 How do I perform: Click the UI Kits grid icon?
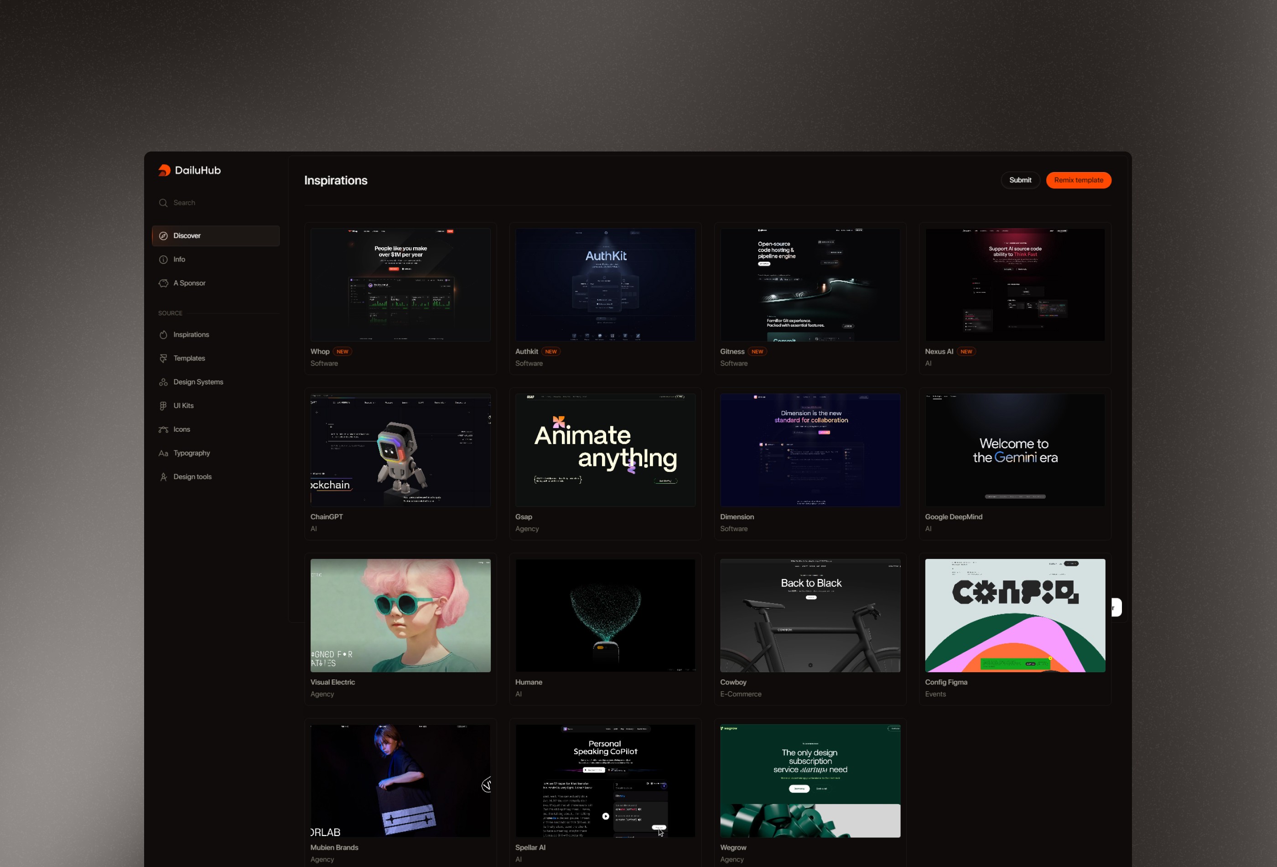point(163,405)
